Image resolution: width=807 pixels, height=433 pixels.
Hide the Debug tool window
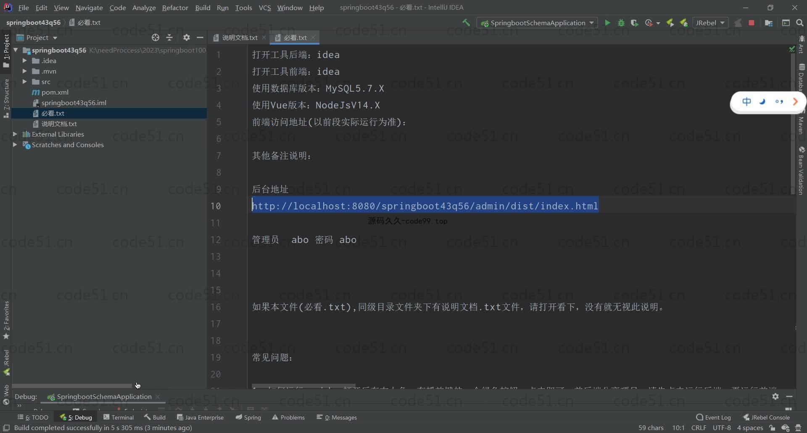pos(789,396)
